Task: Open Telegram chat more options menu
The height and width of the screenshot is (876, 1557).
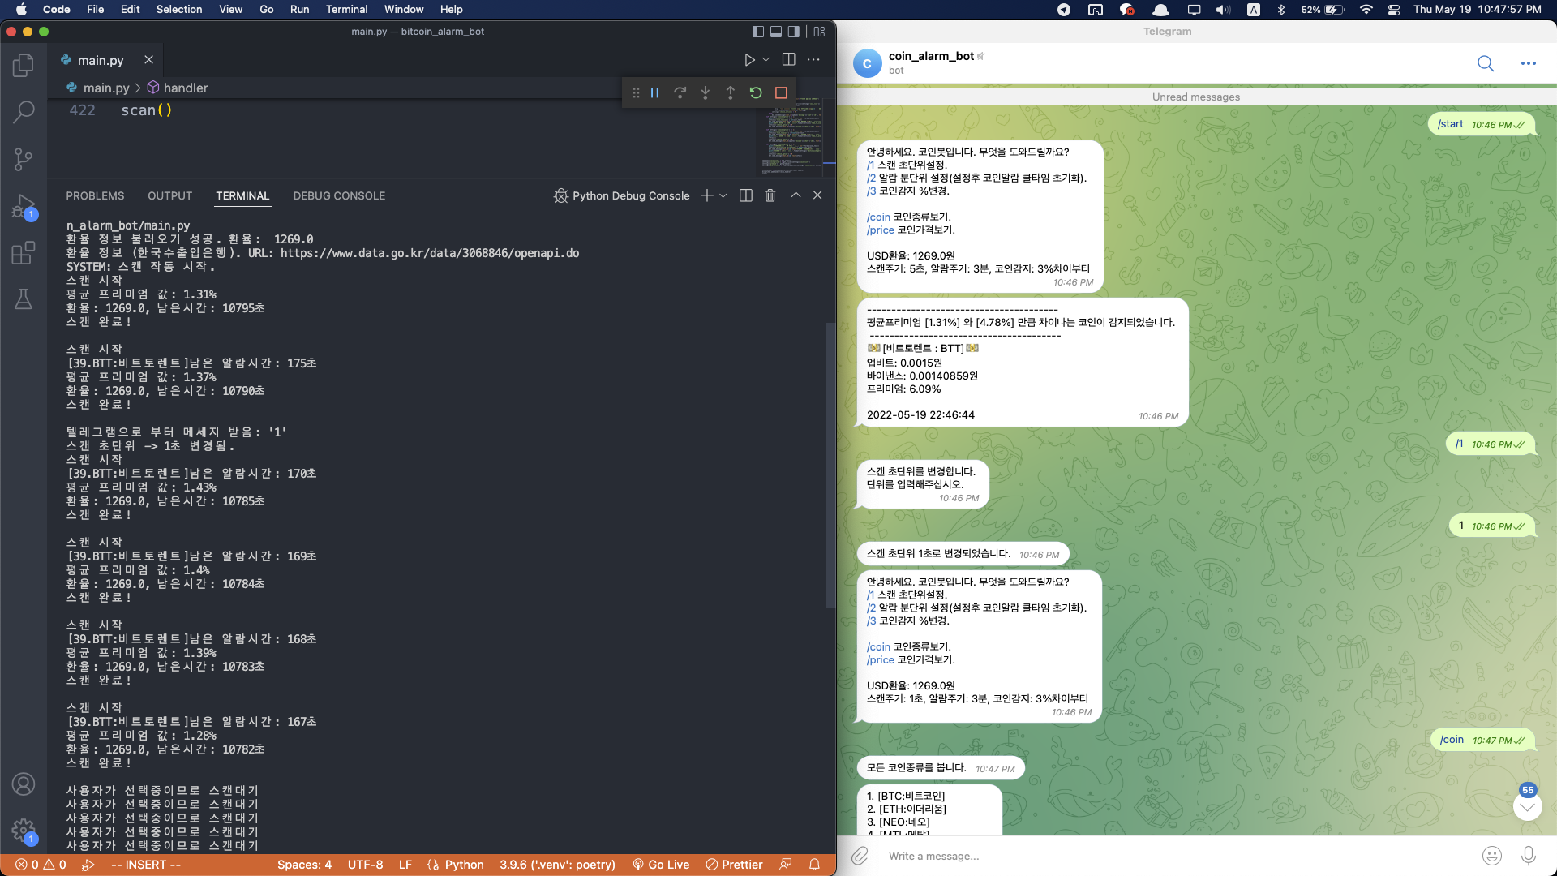Action: (x=1528, y=63)
